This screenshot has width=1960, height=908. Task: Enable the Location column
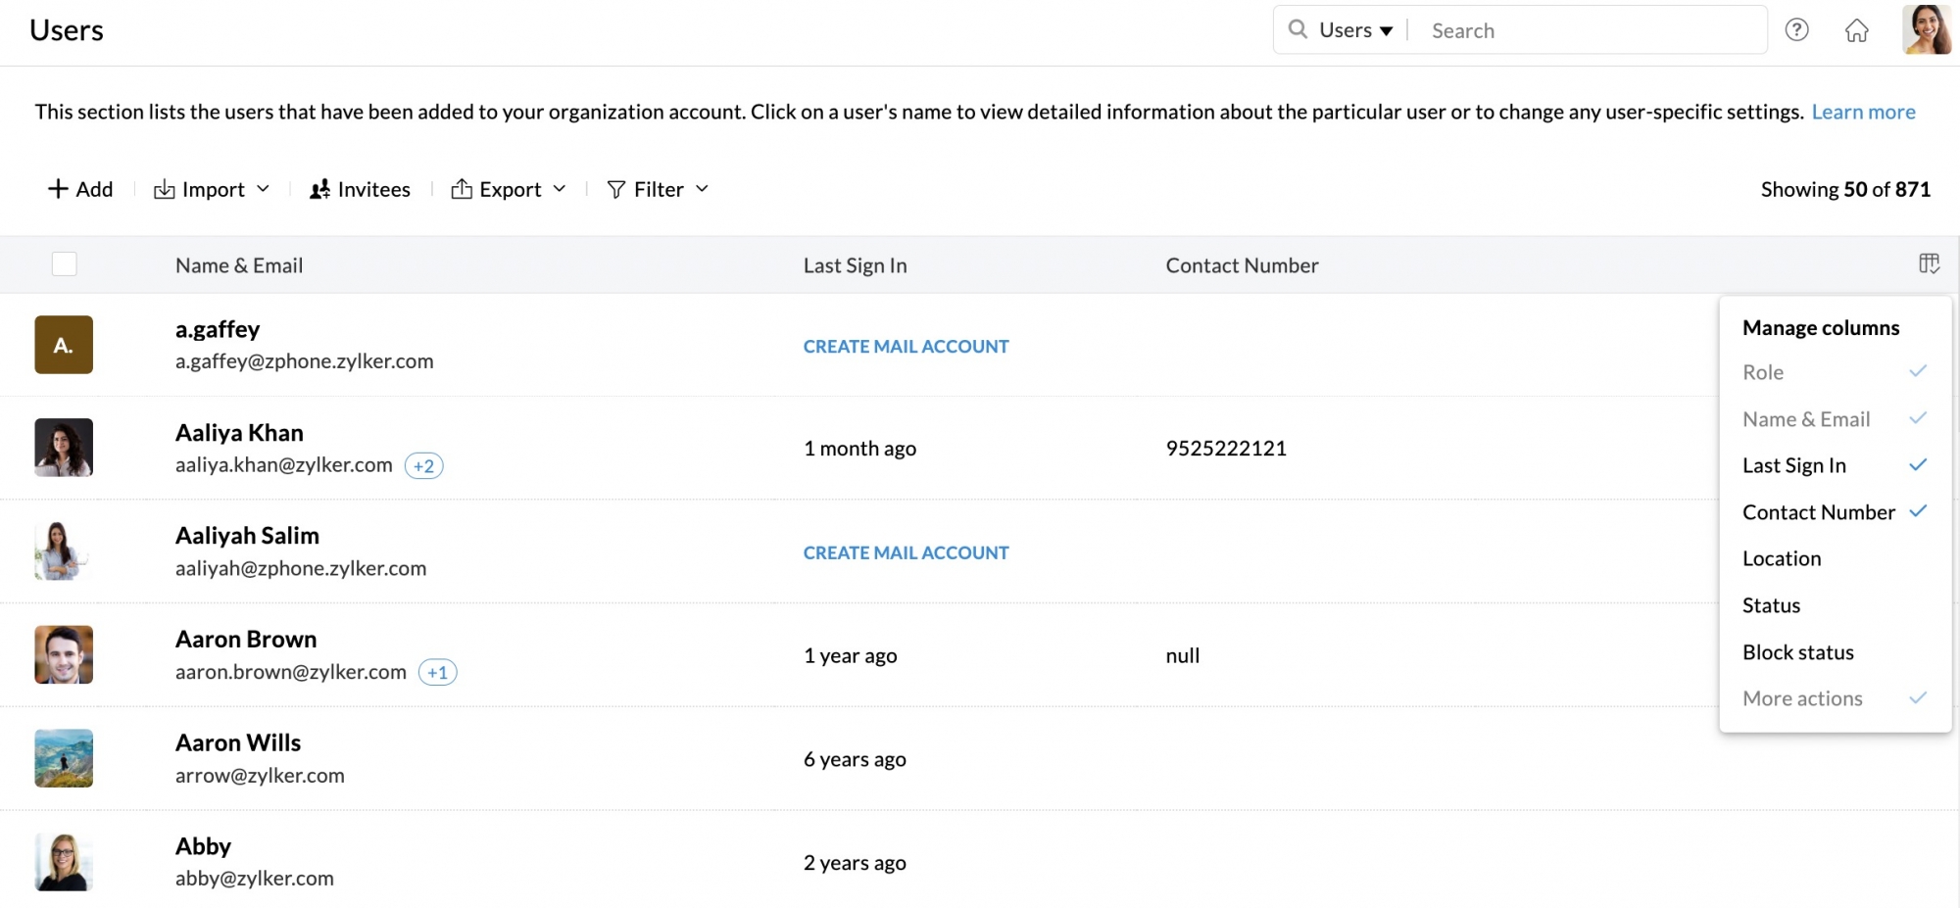(x=1835, y=558)
